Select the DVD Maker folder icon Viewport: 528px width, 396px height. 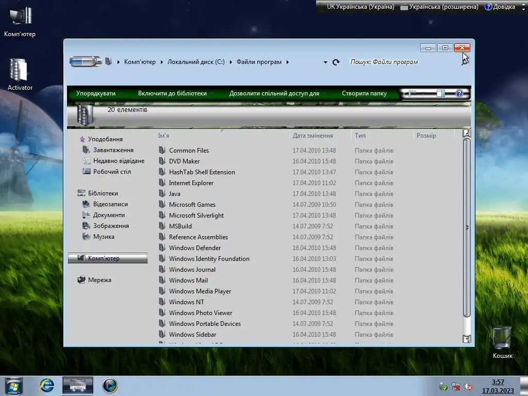click(x=162, y=161)
